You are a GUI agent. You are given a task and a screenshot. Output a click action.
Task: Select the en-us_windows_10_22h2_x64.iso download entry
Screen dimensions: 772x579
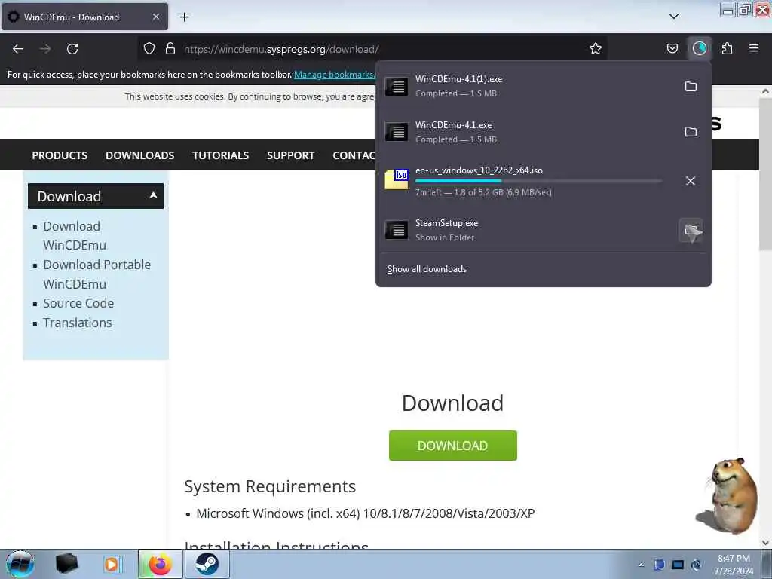click(528, 181)
